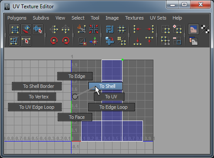Select the UV Lattice tool icon

point(14,29)
